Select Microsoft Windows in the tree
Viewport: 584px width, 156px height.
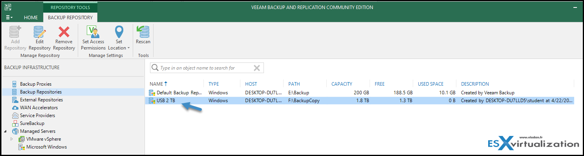47,147
